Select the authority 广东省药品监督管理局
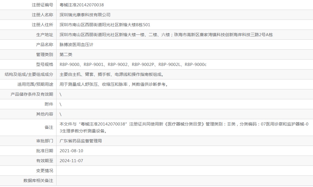The image size is (313, 187). [81, 141]
